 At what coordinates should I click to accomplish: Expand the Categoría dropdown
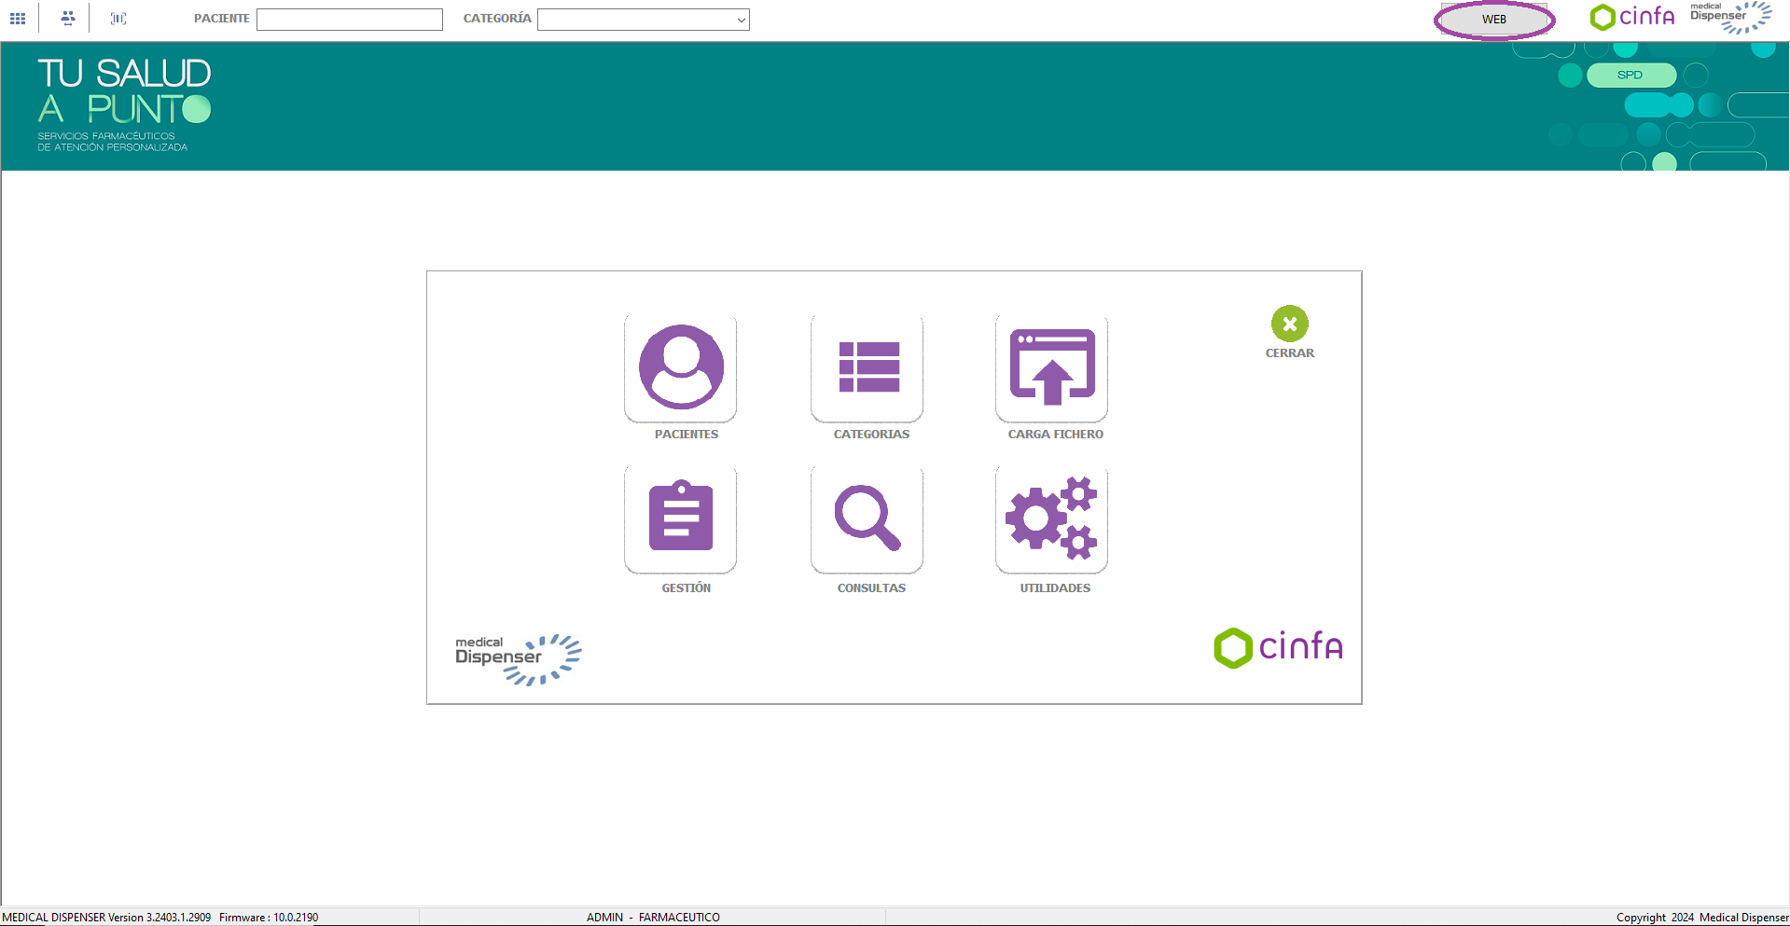[x=741, y=20]
